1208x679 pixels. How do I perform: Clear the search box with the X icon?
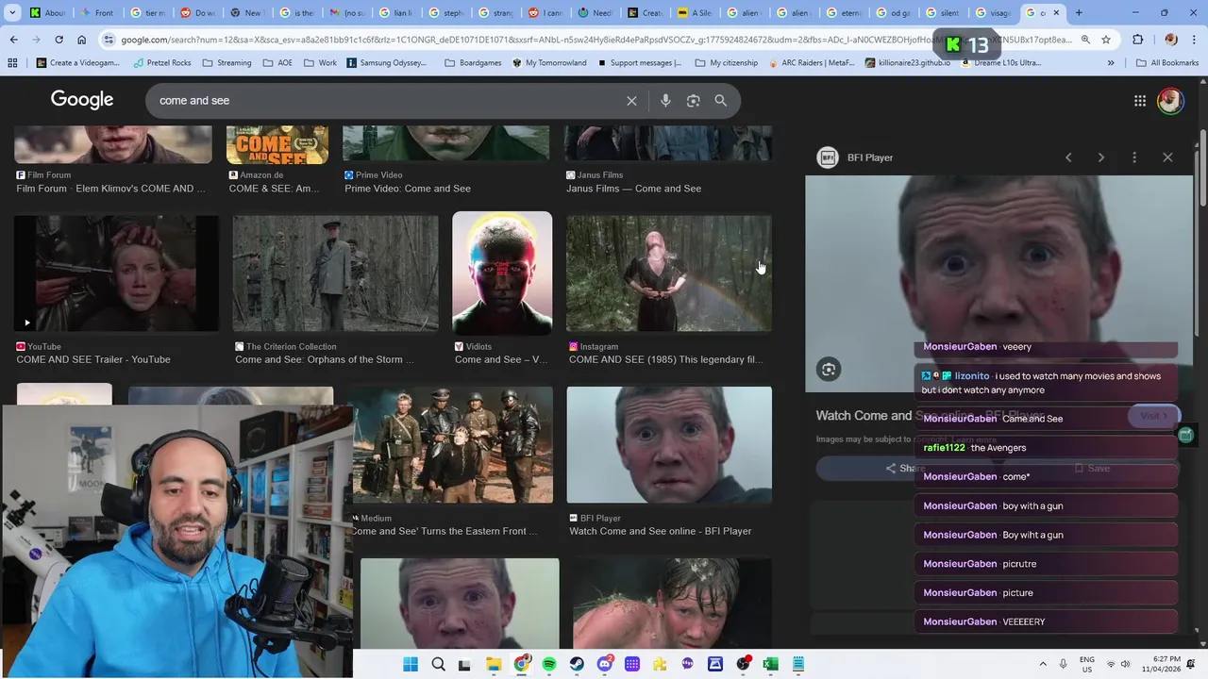631,101
